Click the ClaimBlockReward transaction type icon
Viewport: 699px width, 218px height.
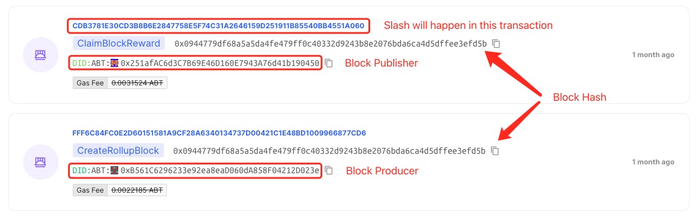(41, 55)
